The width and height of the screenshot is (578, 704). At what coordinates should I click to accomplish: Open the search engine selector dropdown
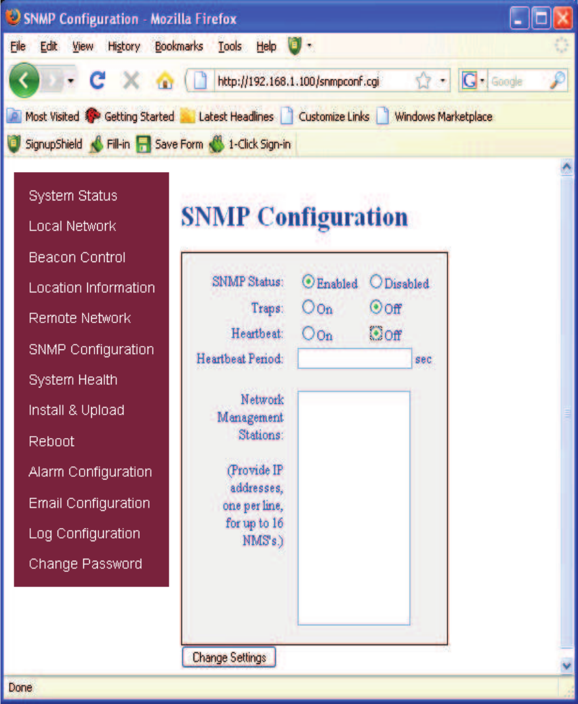point(482,81)
